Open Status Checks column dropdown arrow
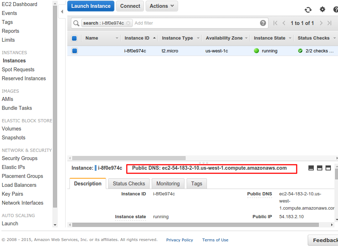Viewport: 338px width, 246px height. (334, 38)
